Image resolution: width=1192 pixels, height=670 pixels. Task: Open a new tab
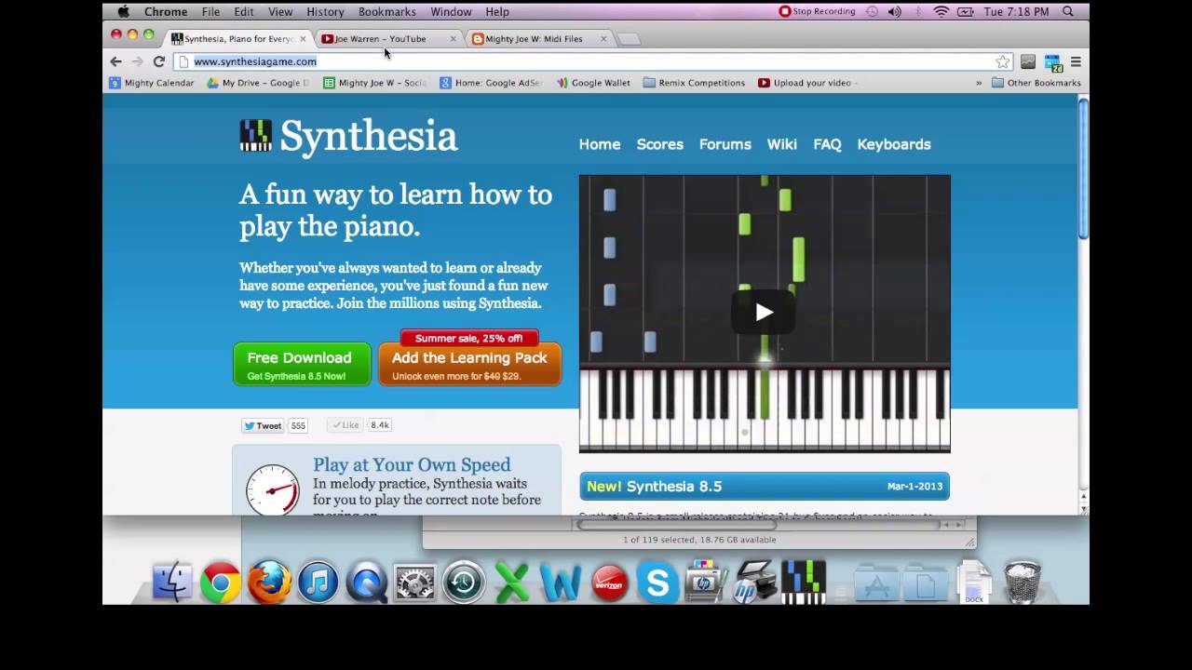630,39
